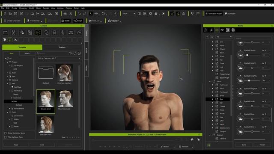Screen dimensions: 274x154
Task: Adjust the Eyeball Width slider
Action: [x=252, y=106]
